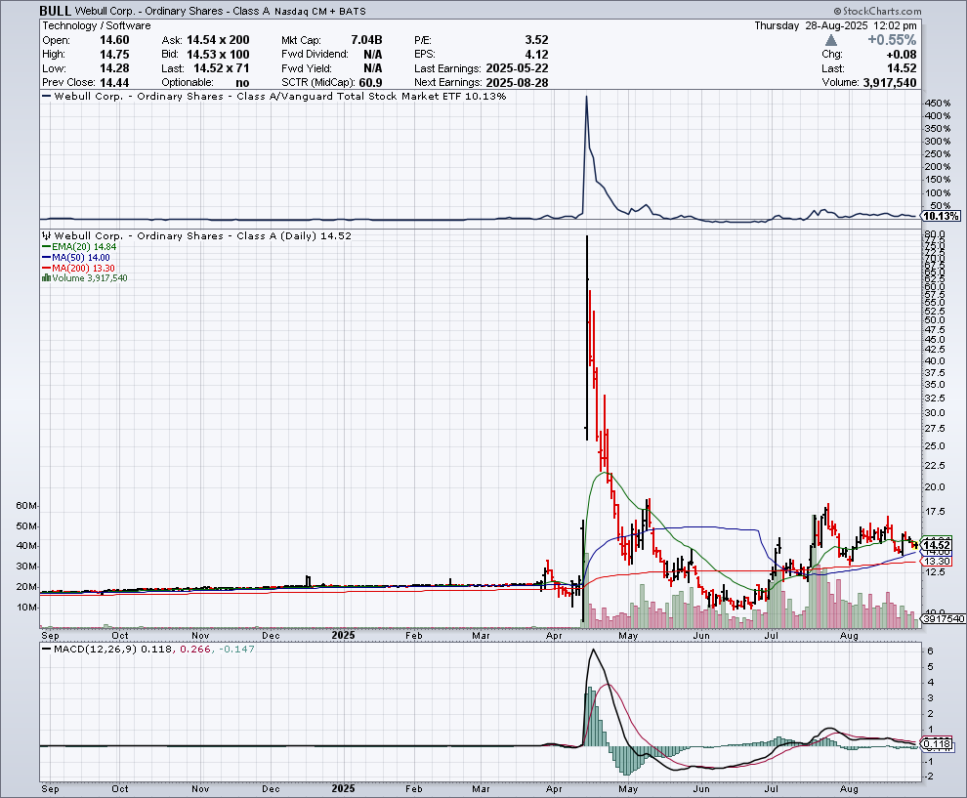Click the gray up-arrow change indicator

(830, 40)
